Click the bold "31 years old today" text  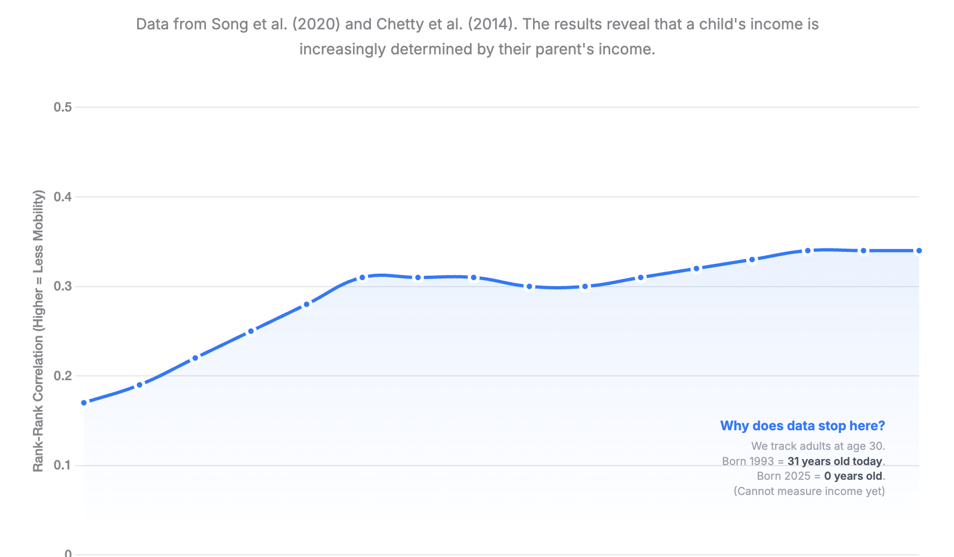click(834, 461)
